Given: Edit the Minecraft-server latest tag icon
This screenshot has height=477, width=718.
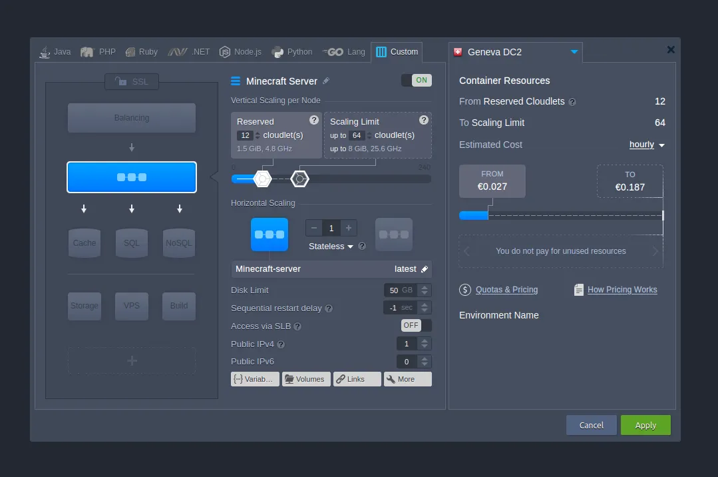Looking at the screenshot, I should point(425,269).
